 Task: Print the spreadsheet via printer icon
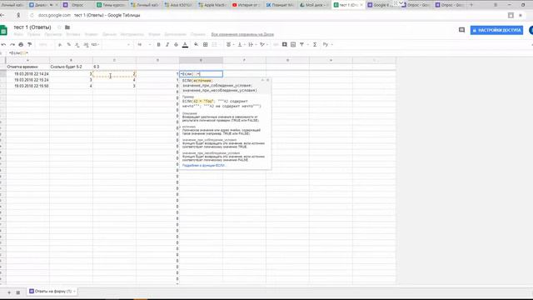click(21, 44)
